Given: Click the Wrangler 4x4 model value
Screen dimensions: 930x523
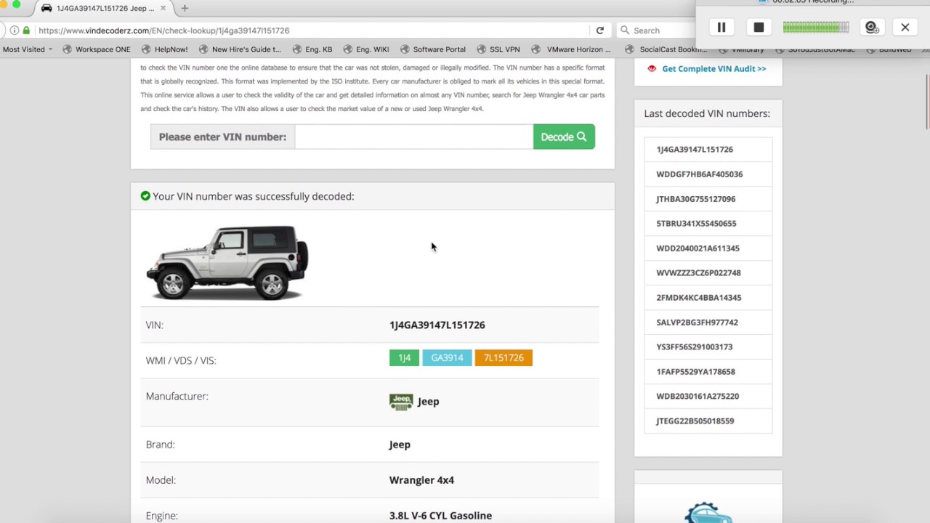Looking at the screenshot, I should point(421,480).
